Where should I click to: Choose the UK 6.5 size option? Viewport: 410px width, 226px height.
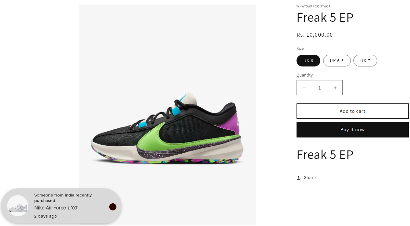point(337,61)
